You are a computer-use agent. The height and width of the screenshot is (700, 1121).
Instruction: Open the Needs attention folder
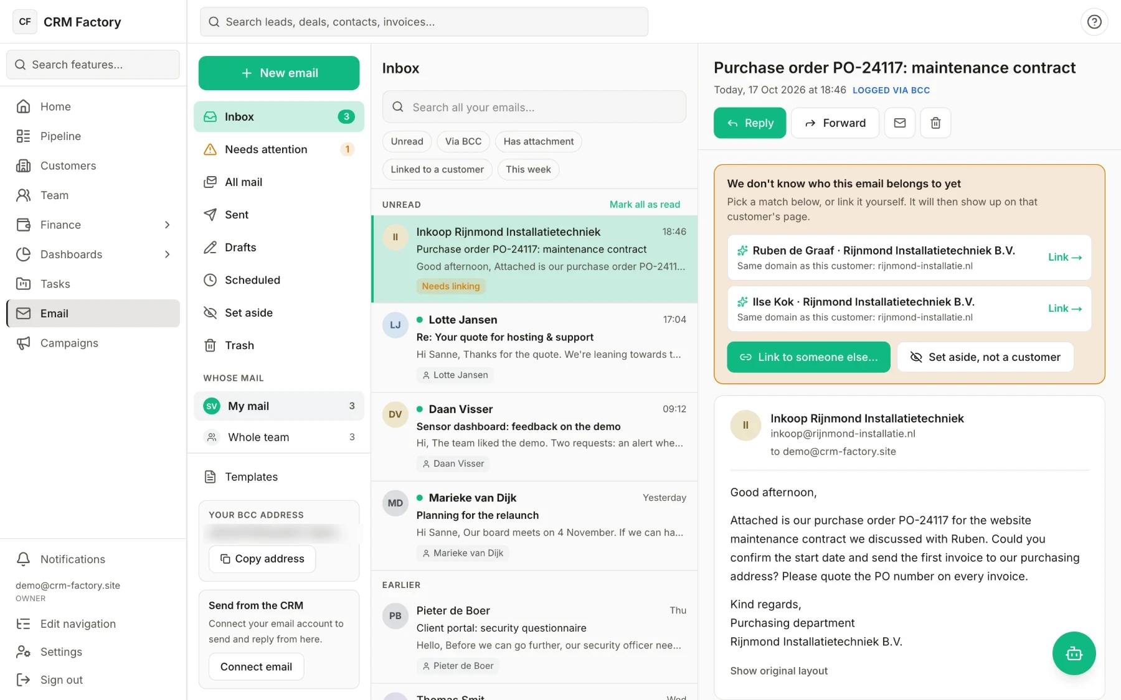tap(278, 149)
